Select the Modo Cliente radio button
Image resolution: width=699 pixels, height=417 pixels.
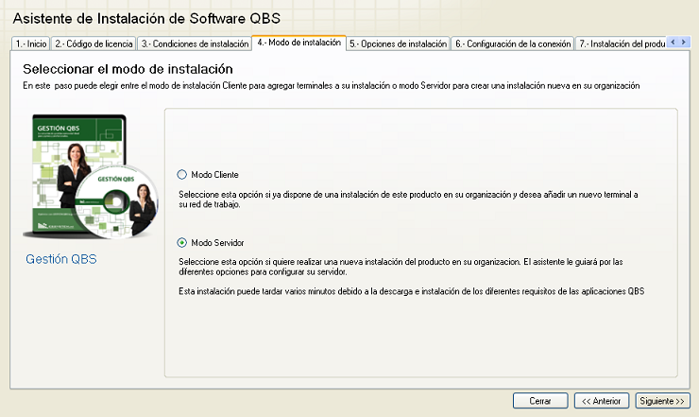[x=182, y=175]
